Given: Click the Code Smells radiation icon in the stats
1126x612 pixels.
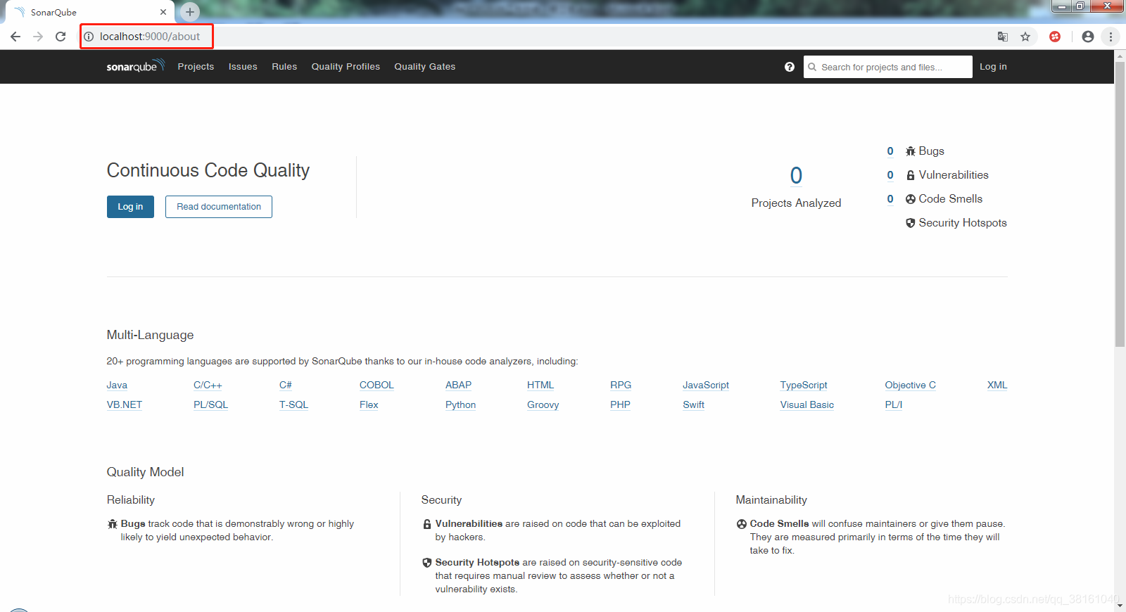Looking at the screenshot, I should point(911,199).
